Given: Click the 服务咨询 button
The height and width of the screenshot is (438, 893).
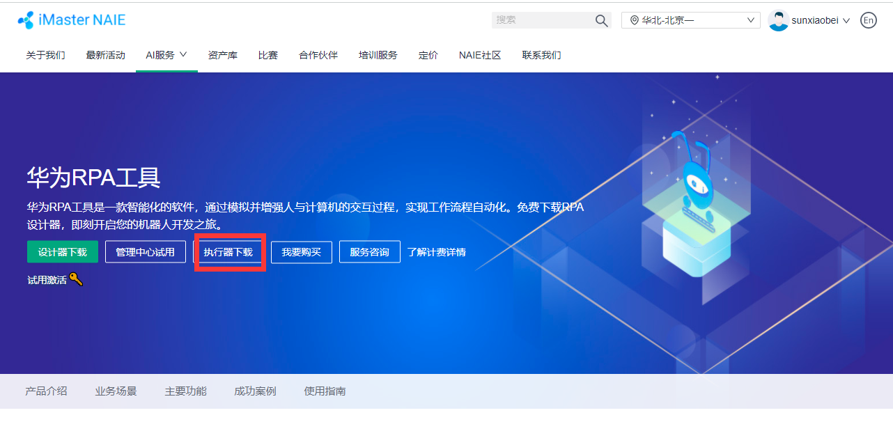Looking at the screenshot, I should tap(369, 252).
